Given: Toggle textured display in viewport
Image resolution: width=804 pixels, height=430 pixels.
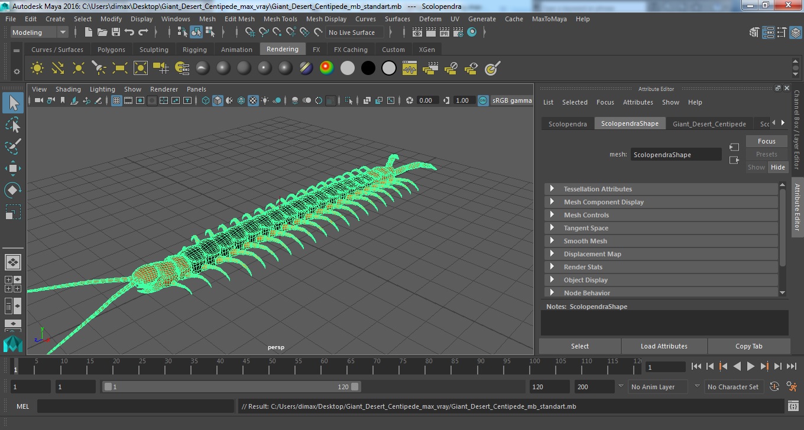Looking at the screenshot, I should point(253,101).
